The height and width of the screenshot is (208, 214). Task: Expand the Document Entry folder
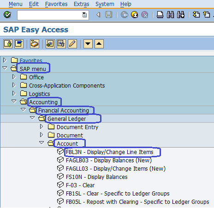point(42,126)
